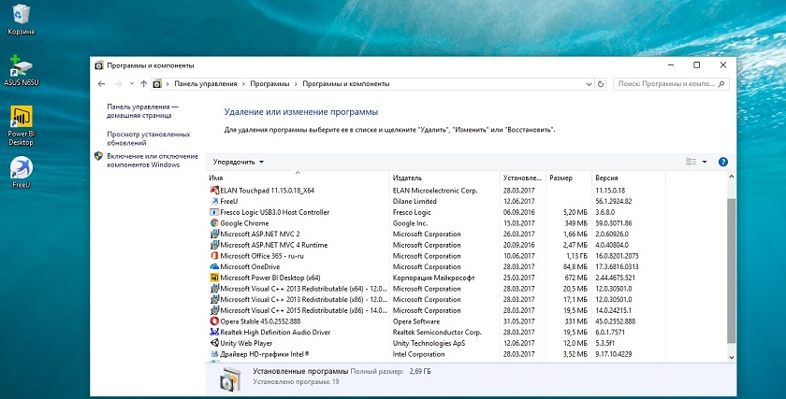786x399 pixels.
Task: Click version 6.0.1.7571 cell
Action: [x=610, y=332]
